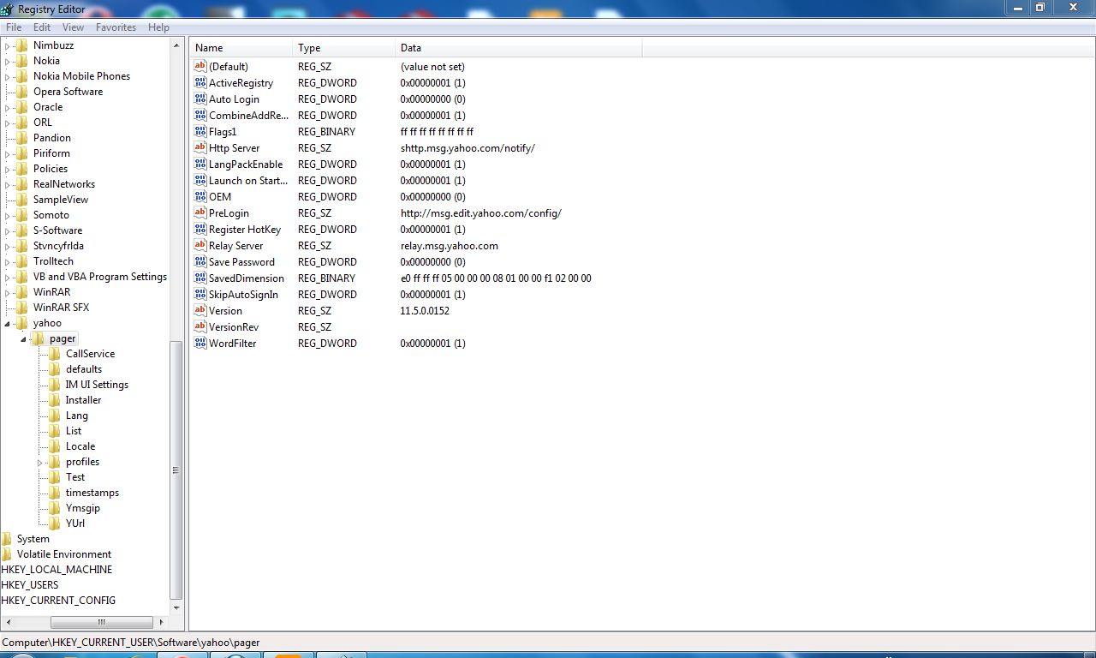This screenshot has height=658, width=1096.
Task: Select the Register HotKey value
Action: [245, 230]
